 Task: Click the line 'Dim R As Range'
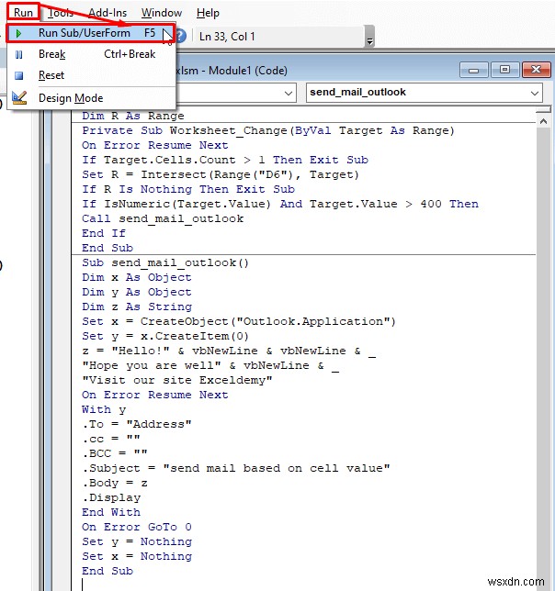point(133,116)
